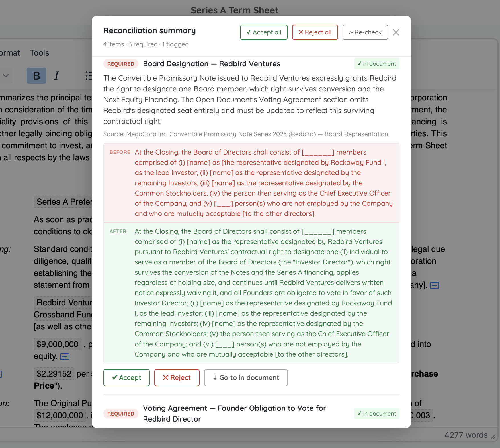Click 'in document' status for Board Designation
Screen dimensions: 500x448
[x=376, y=64]
